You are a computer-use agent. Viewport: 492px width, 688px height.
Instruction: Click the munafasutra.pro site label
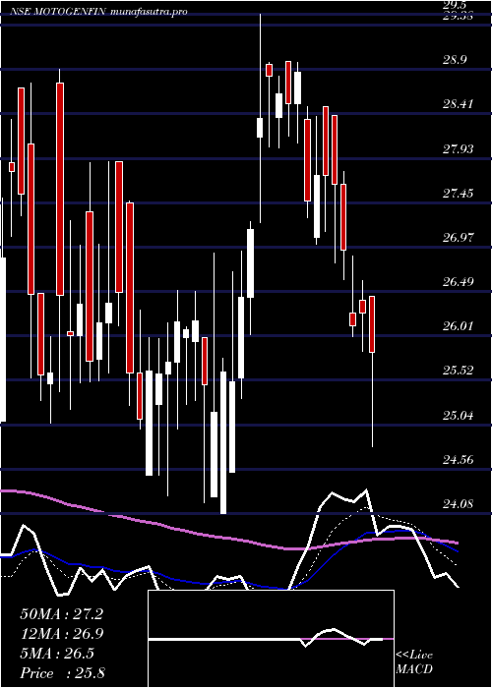(149, 12)
